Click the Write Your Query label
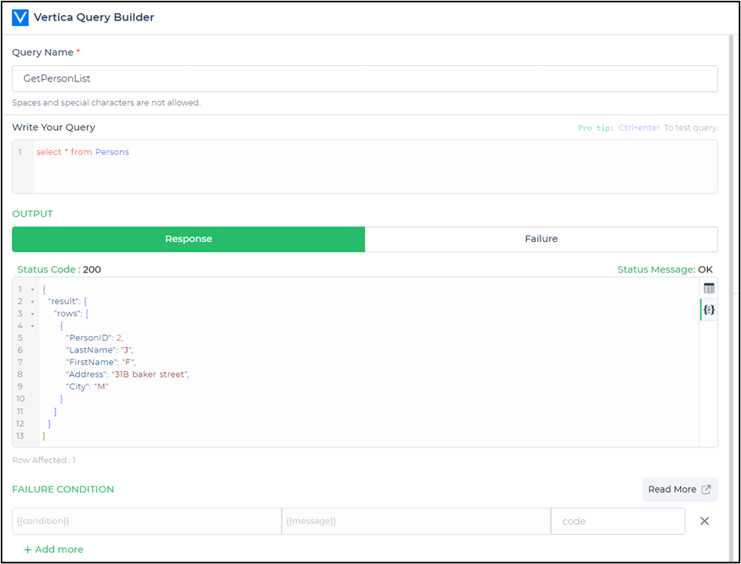741x564 pixels. pyautogui.click(x=53, y=128)
